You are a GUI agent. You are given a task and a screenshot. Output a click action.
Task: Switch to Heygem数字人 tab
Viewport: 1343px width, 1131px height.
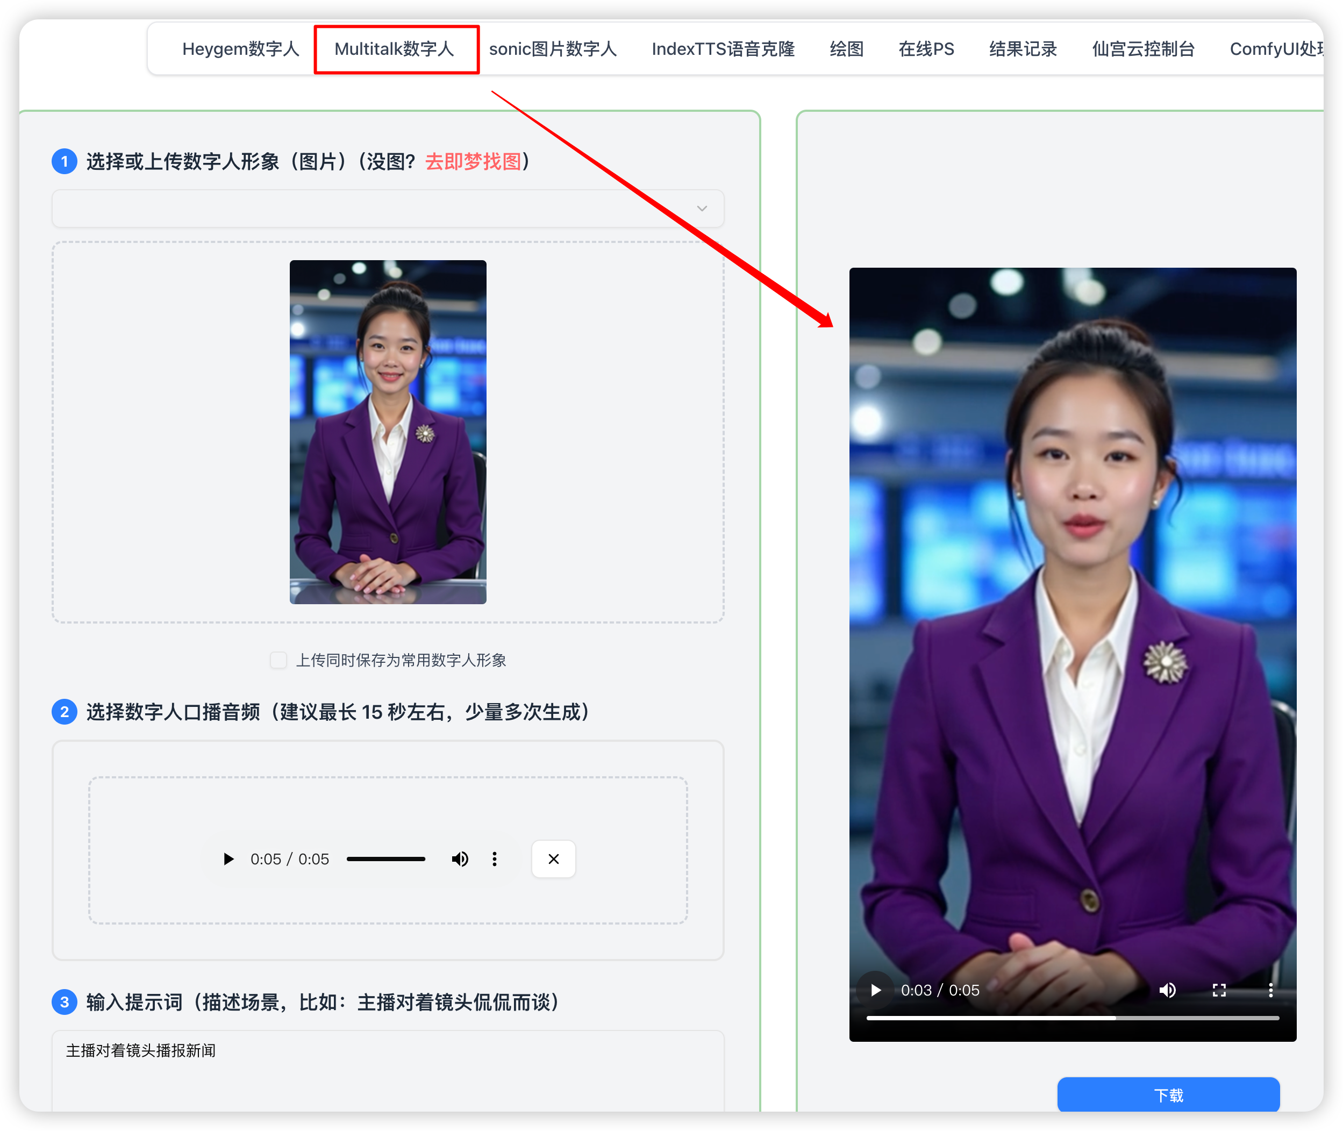pyautogui.click(x=240, y=49)
